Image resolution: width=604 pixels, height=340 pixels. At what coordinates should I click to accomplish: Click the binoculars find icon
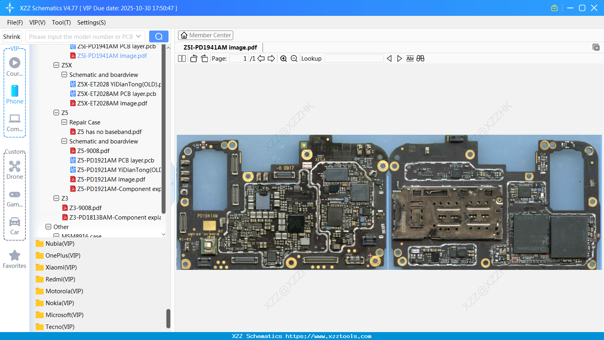(420, 59)
